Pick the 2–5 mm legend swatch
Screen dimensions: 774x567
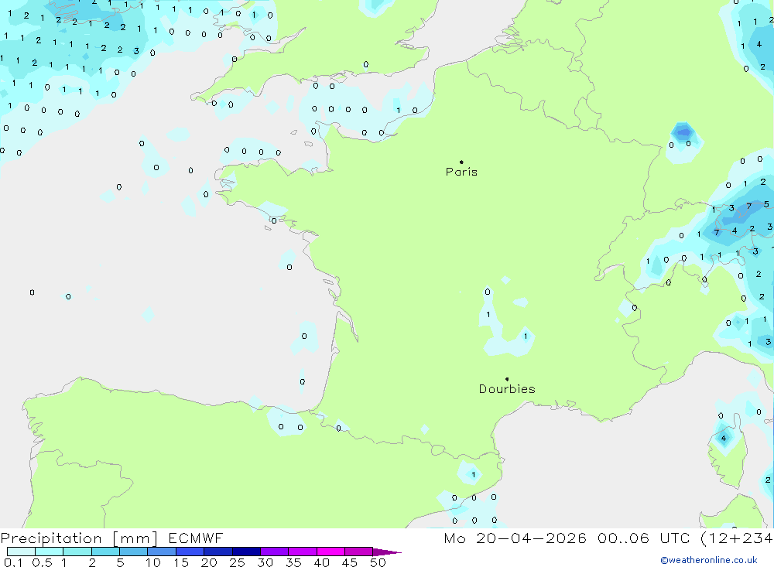pos(105,552)
